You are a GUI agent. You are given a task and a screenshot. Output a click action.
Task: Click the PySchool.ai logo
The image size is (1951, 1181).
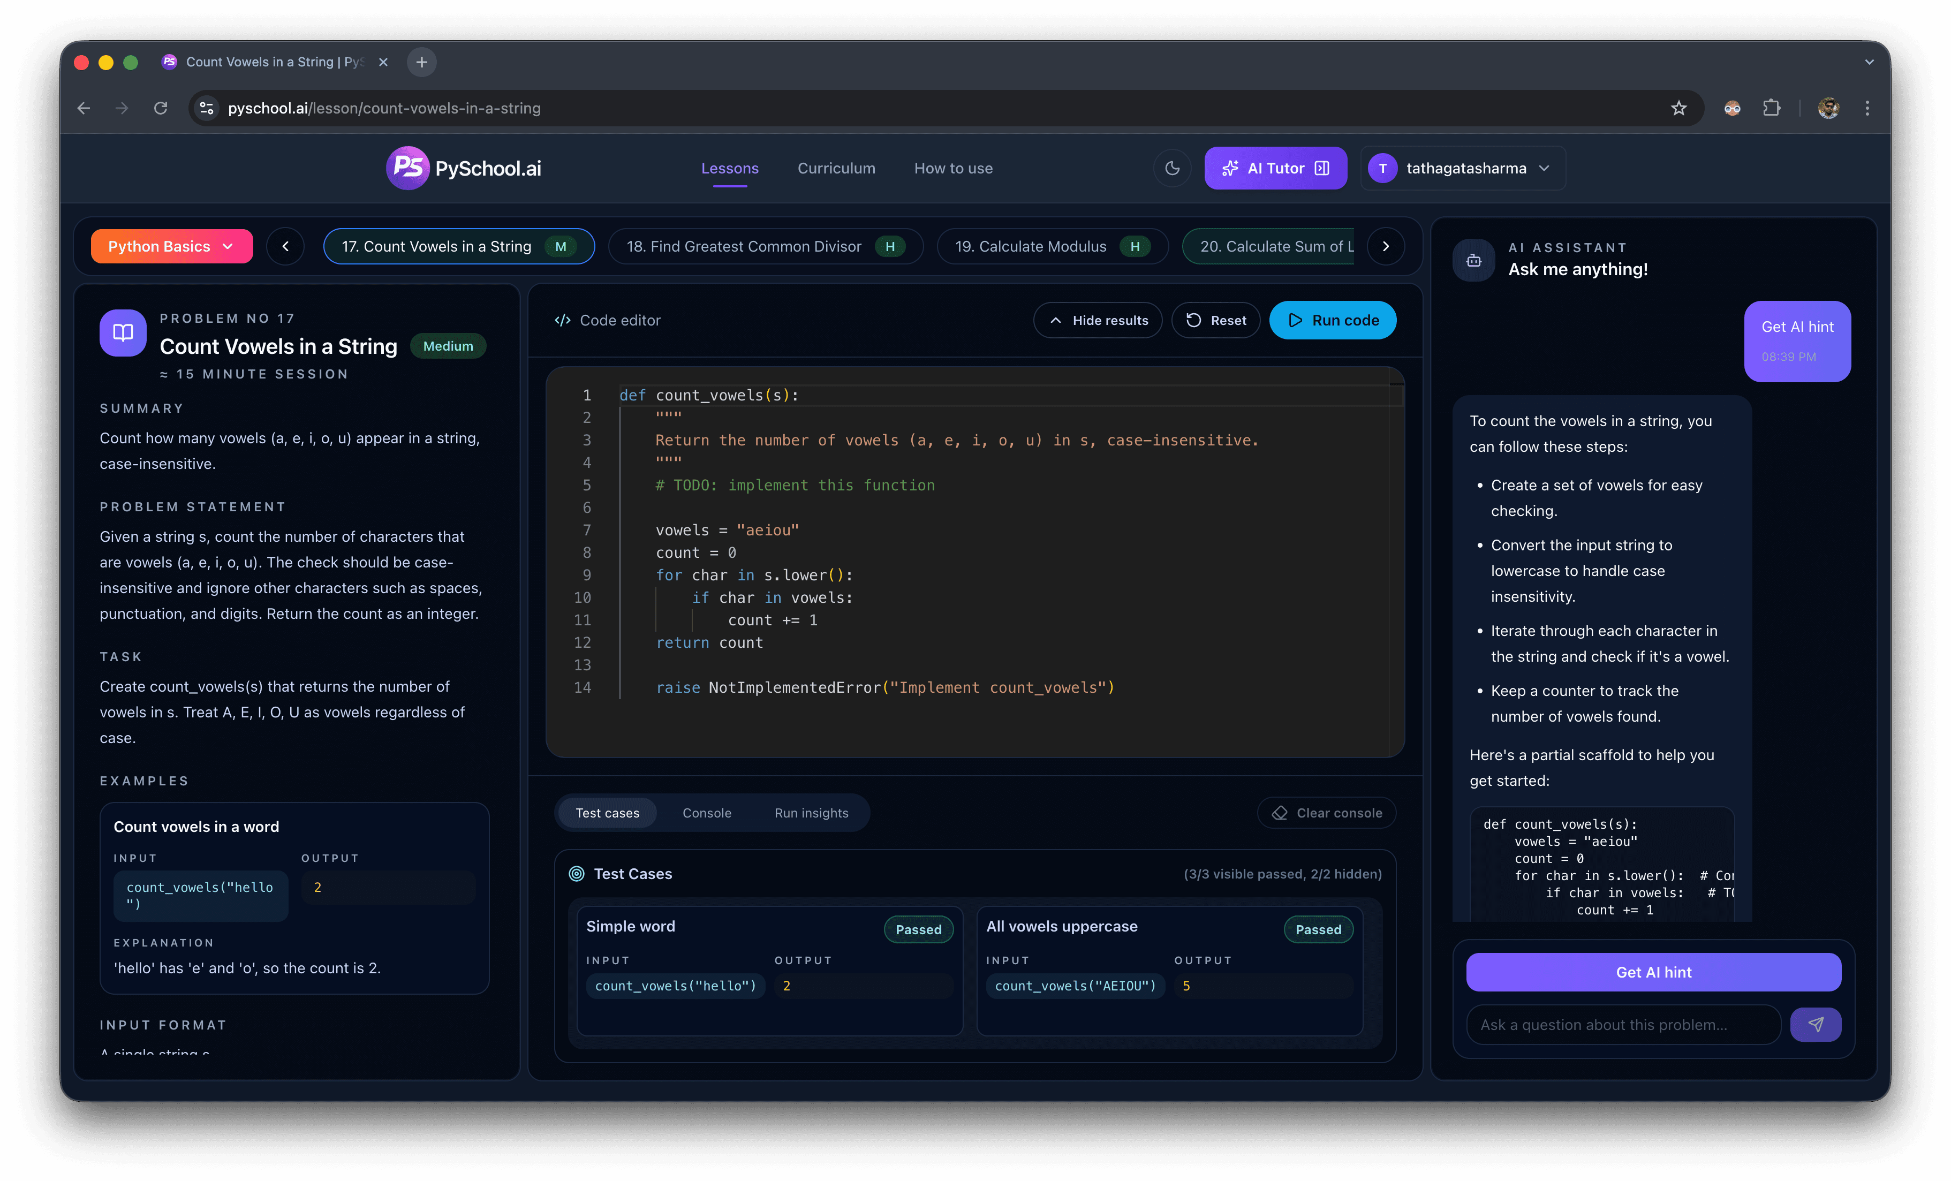point(463,168)
